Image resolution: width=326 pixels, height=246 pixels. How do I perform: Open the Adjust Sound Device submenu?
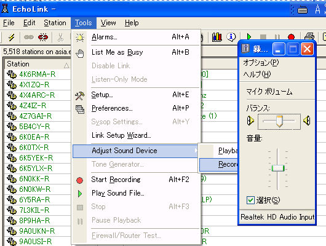click(135, 151)
